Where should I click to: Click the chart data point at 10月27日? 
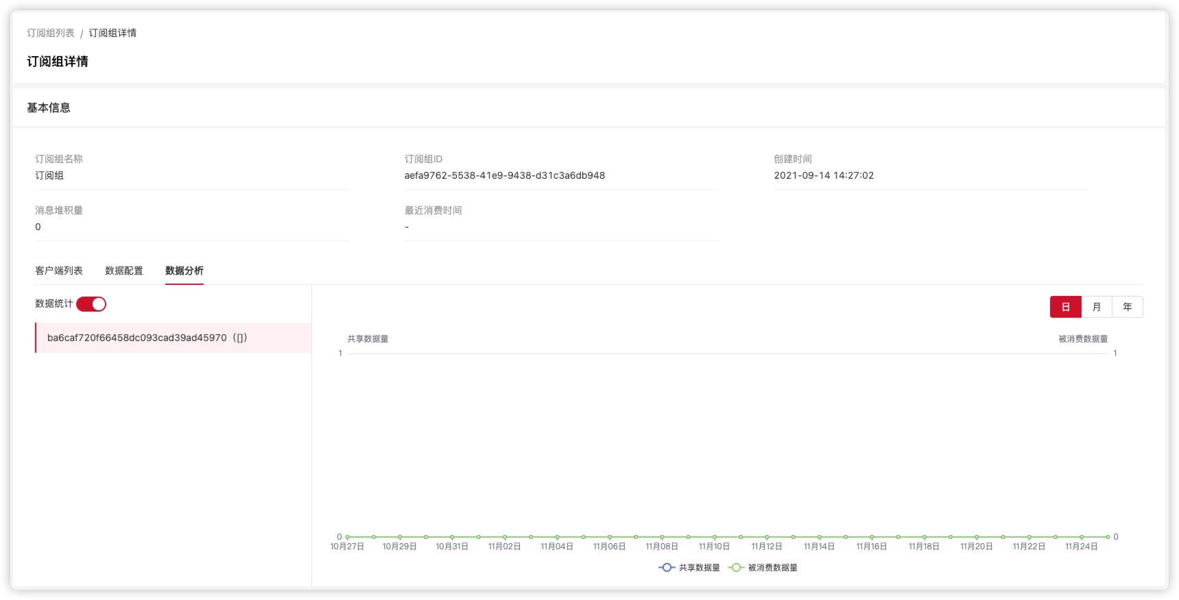click(x=348, y=537)
